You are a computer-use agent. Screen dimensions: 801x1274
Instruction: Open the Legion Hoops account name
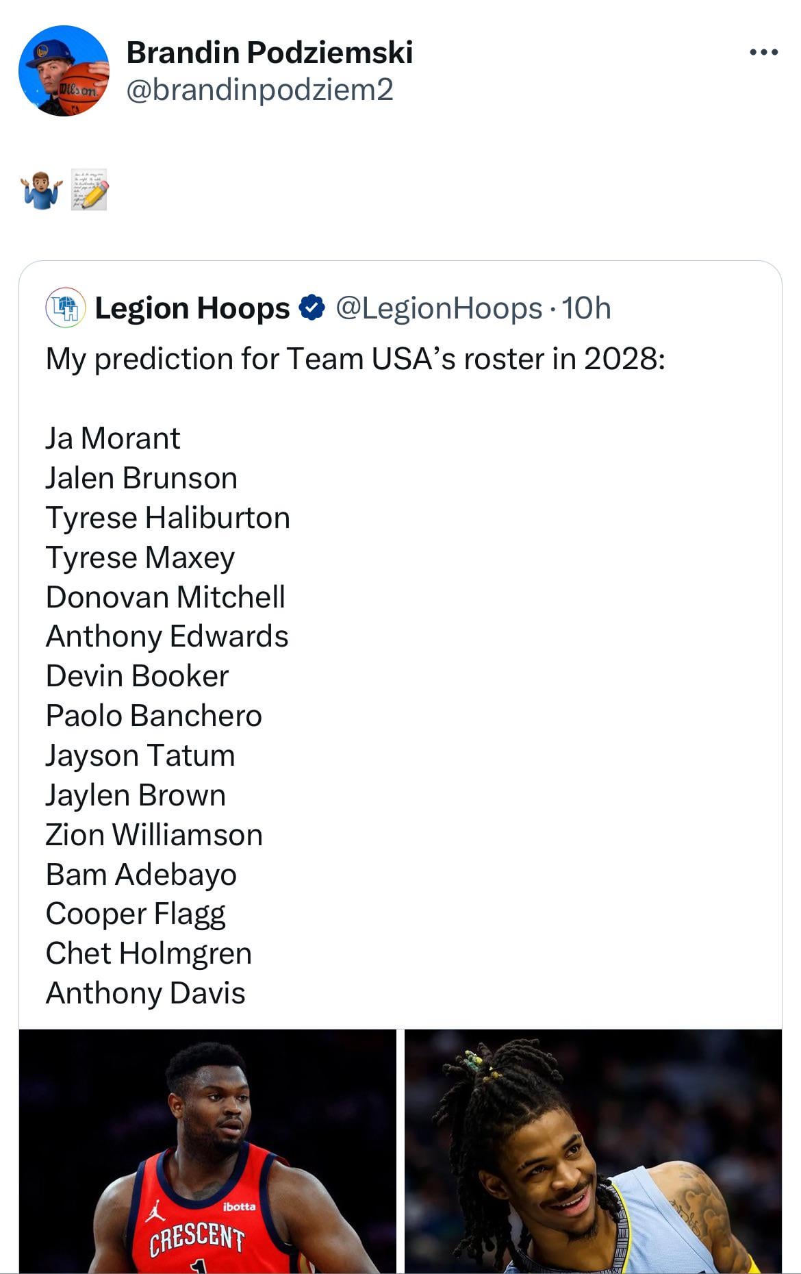[192, 308]
